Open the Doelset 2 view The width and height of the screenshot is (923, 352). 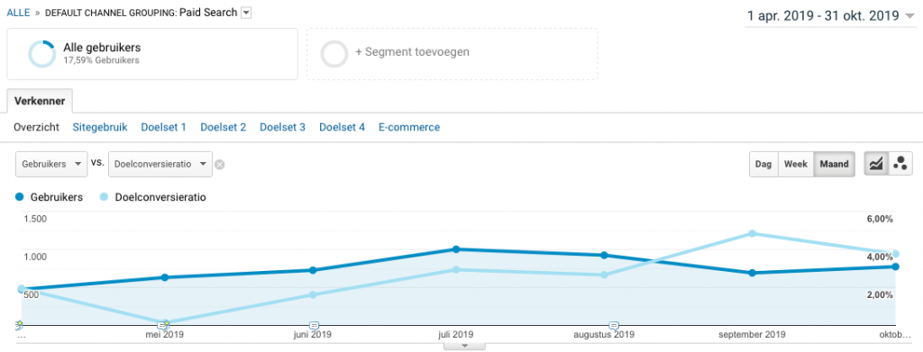[x=224, y=127]
